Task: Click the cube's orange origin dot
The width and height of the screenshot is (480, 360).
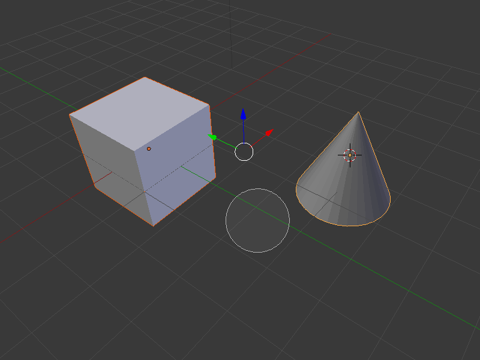Action: coord(149,149)
